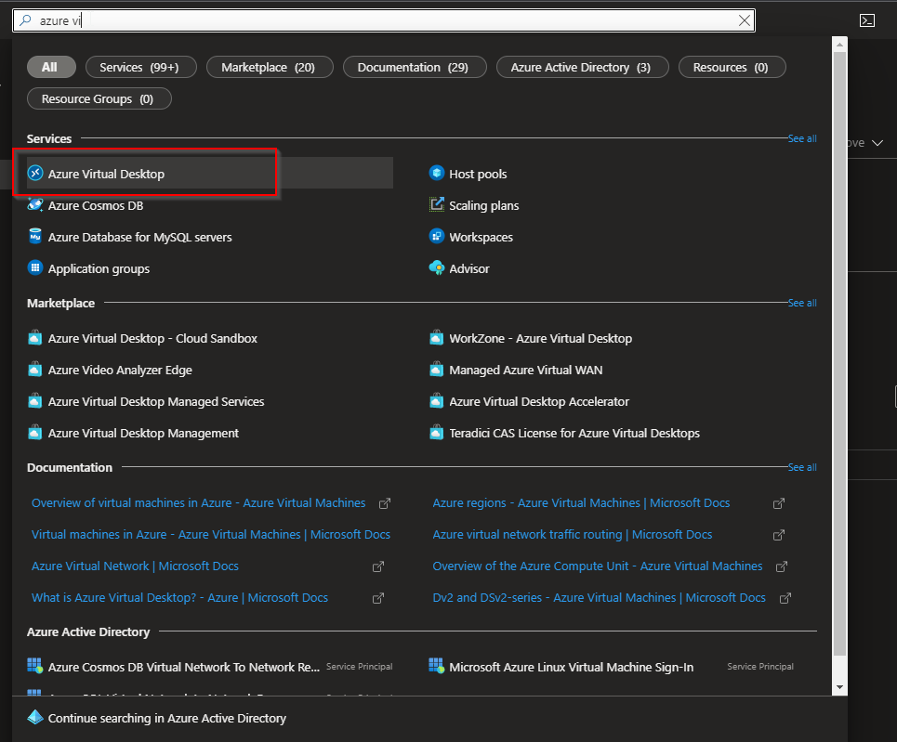This screenshot has width=897, height=742.
Task: Click the Azure Database for MySQL icon
Action: coord(35,236)
